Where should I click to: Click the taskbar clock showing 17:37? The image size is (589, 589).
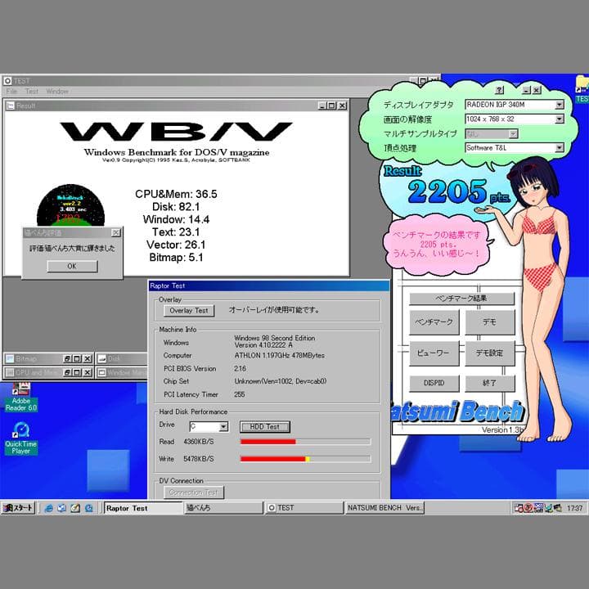[575, 508]
